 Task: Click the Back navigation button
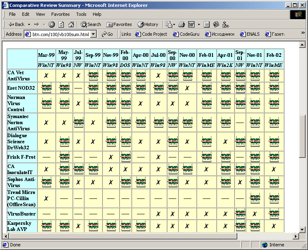pos(16,24)
